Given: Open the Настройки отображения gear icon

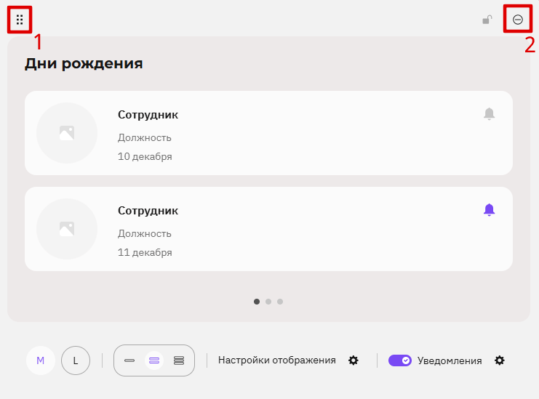Looking at the screenshot, I should (354, 360).
